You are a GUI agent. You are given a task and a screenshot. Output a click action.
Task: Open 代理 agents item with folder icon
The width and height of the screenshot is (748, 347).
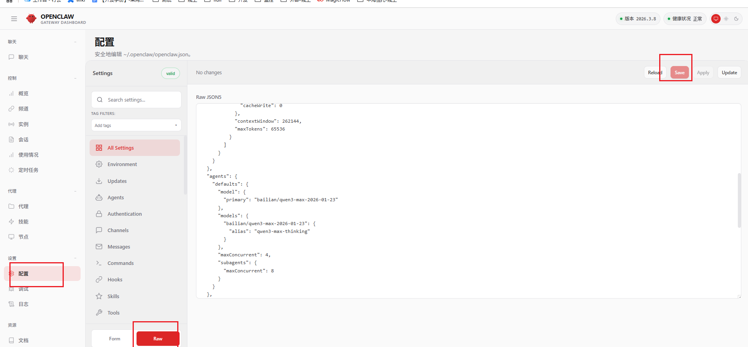42,206
